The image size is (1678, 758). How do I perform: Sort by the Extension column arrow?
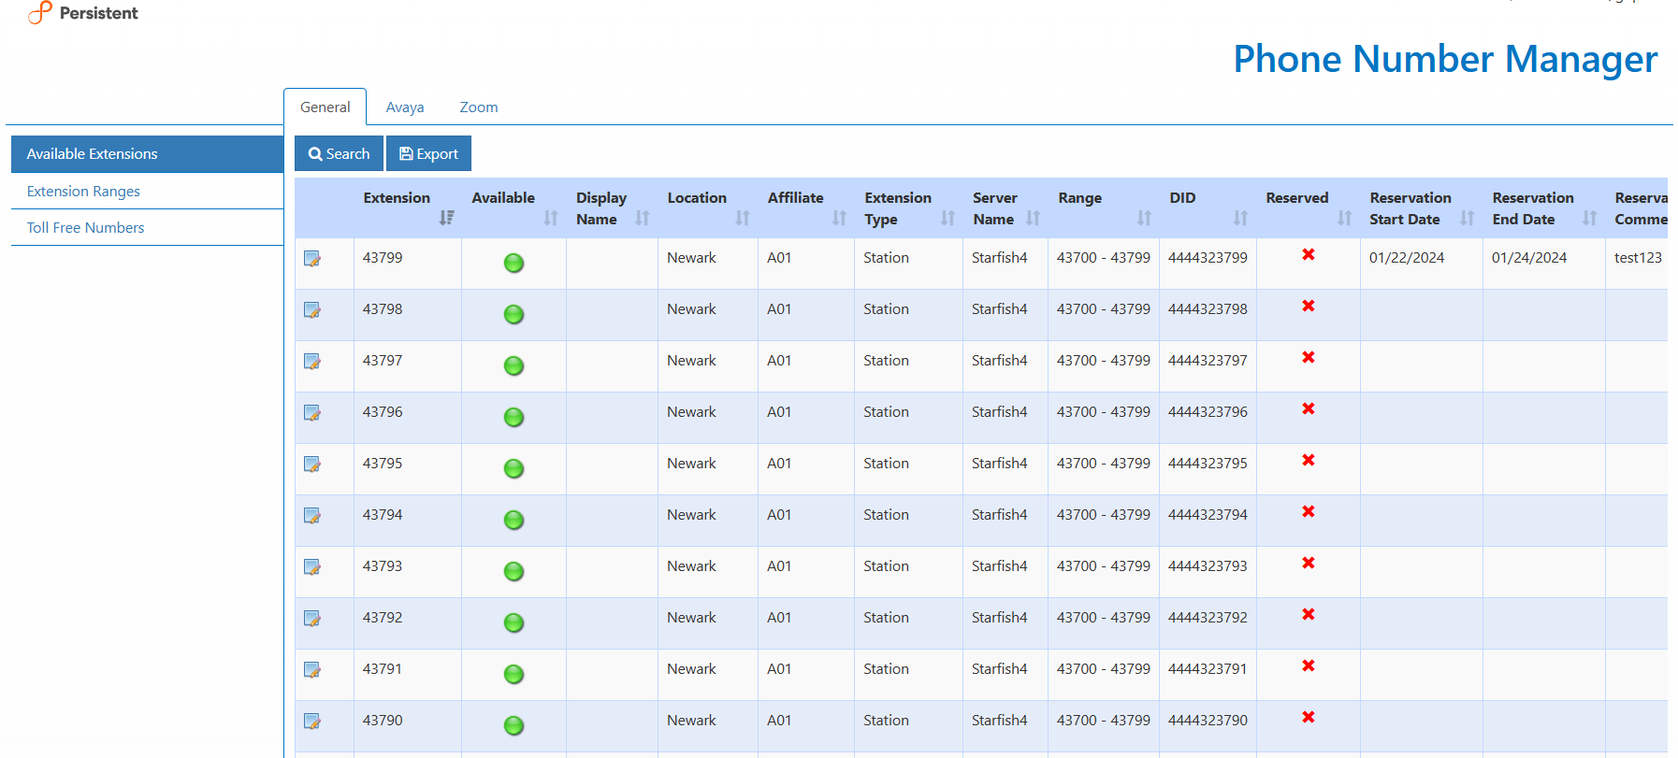[446, 218]
